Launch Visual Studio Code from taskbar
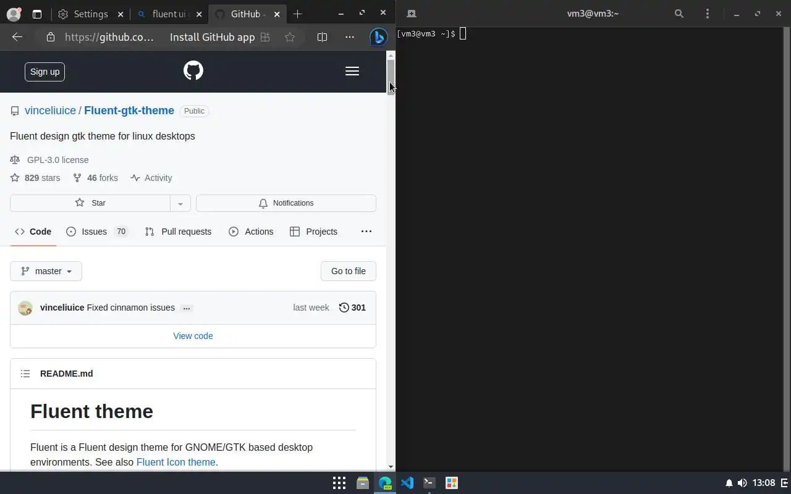Screen dimensions: 791x494 [x=407, y=483]
